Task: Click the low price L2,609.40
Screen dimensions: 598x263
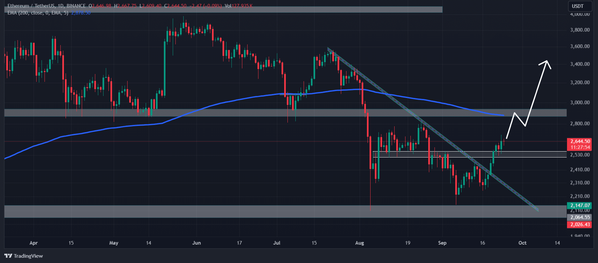Action: pyautogui.click(x=150, y=6)
